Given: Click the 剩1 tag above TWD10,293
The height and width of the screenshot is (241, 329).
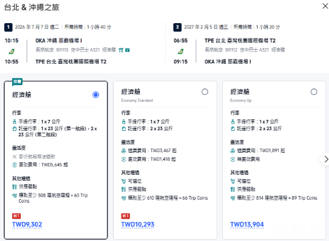Looking at the screenshot, I should pyautogui.click(x=126, y=216).
